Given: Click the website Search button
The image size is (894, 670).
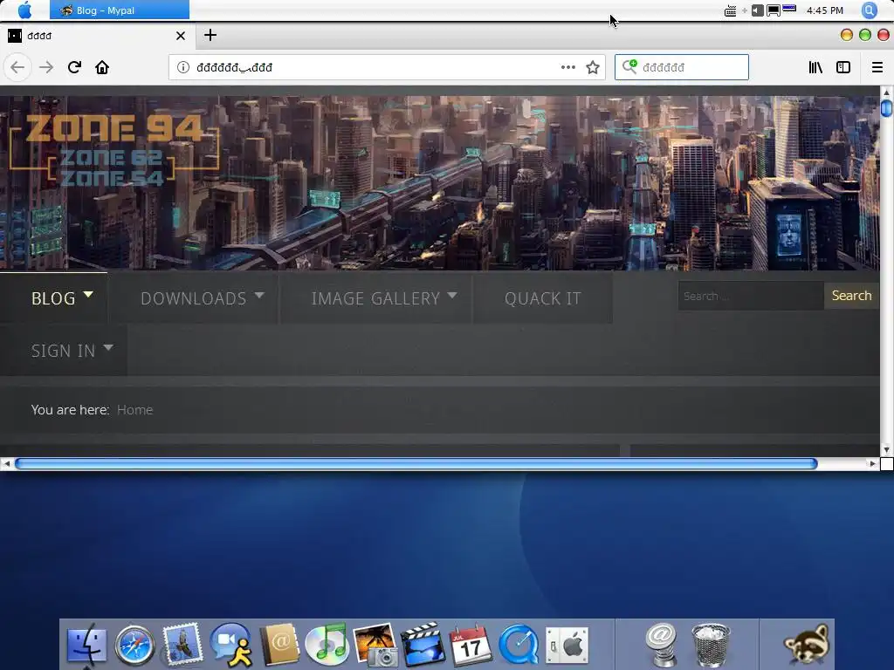Looking at the screenshot, I should click(x=851, y=296).
